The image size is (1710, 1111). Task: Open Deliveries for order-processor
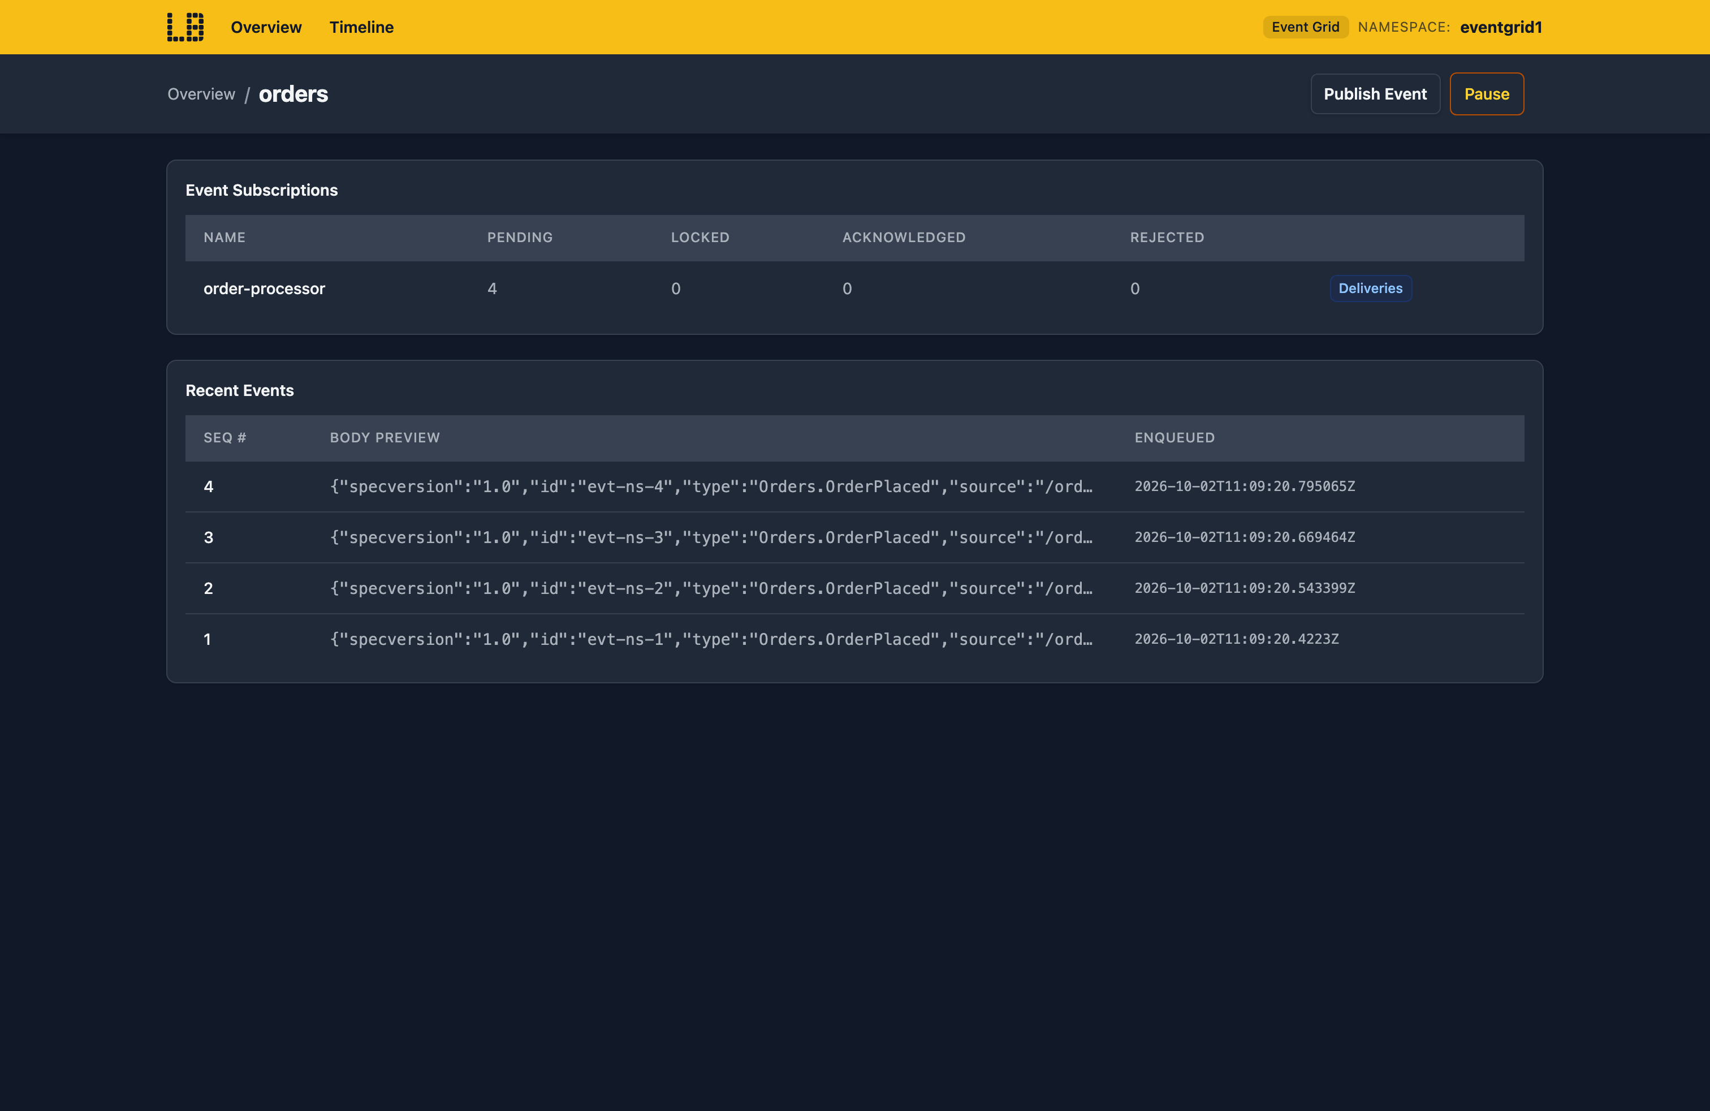pyautogui.click(x=1370, y=288)
